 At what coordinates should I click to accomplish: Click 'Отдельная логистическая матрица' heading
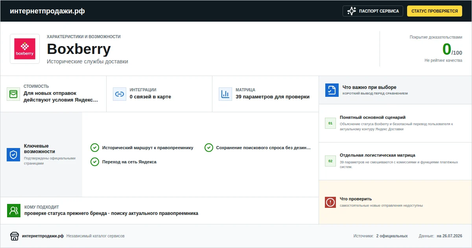(x=378, y=155)
